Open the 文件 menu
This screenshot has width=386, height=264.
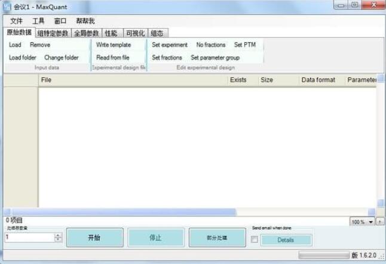[x=17, y=21]
